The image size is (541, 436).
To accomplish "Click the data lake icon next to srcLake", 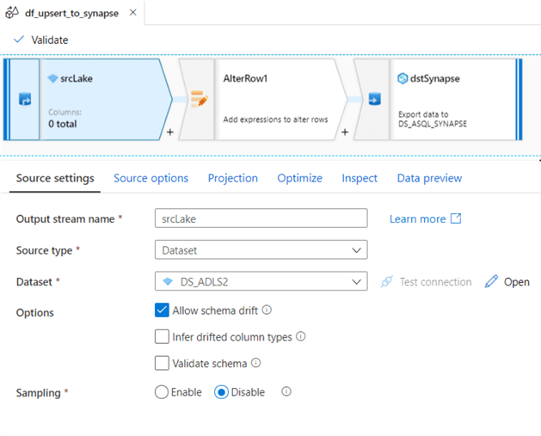I will (52, 78).
